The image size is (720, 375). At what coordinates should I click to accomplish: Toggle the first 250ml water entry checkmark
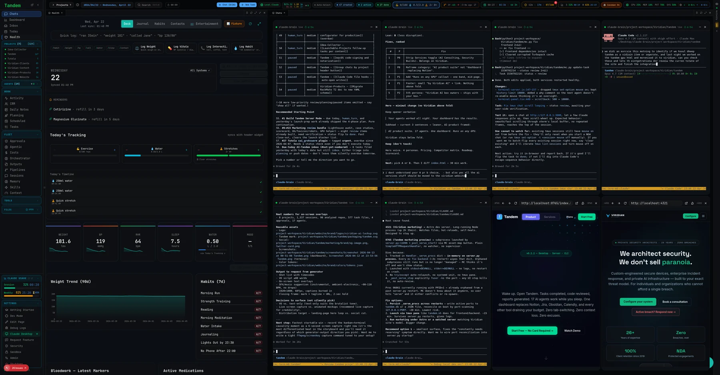(261, 182)
